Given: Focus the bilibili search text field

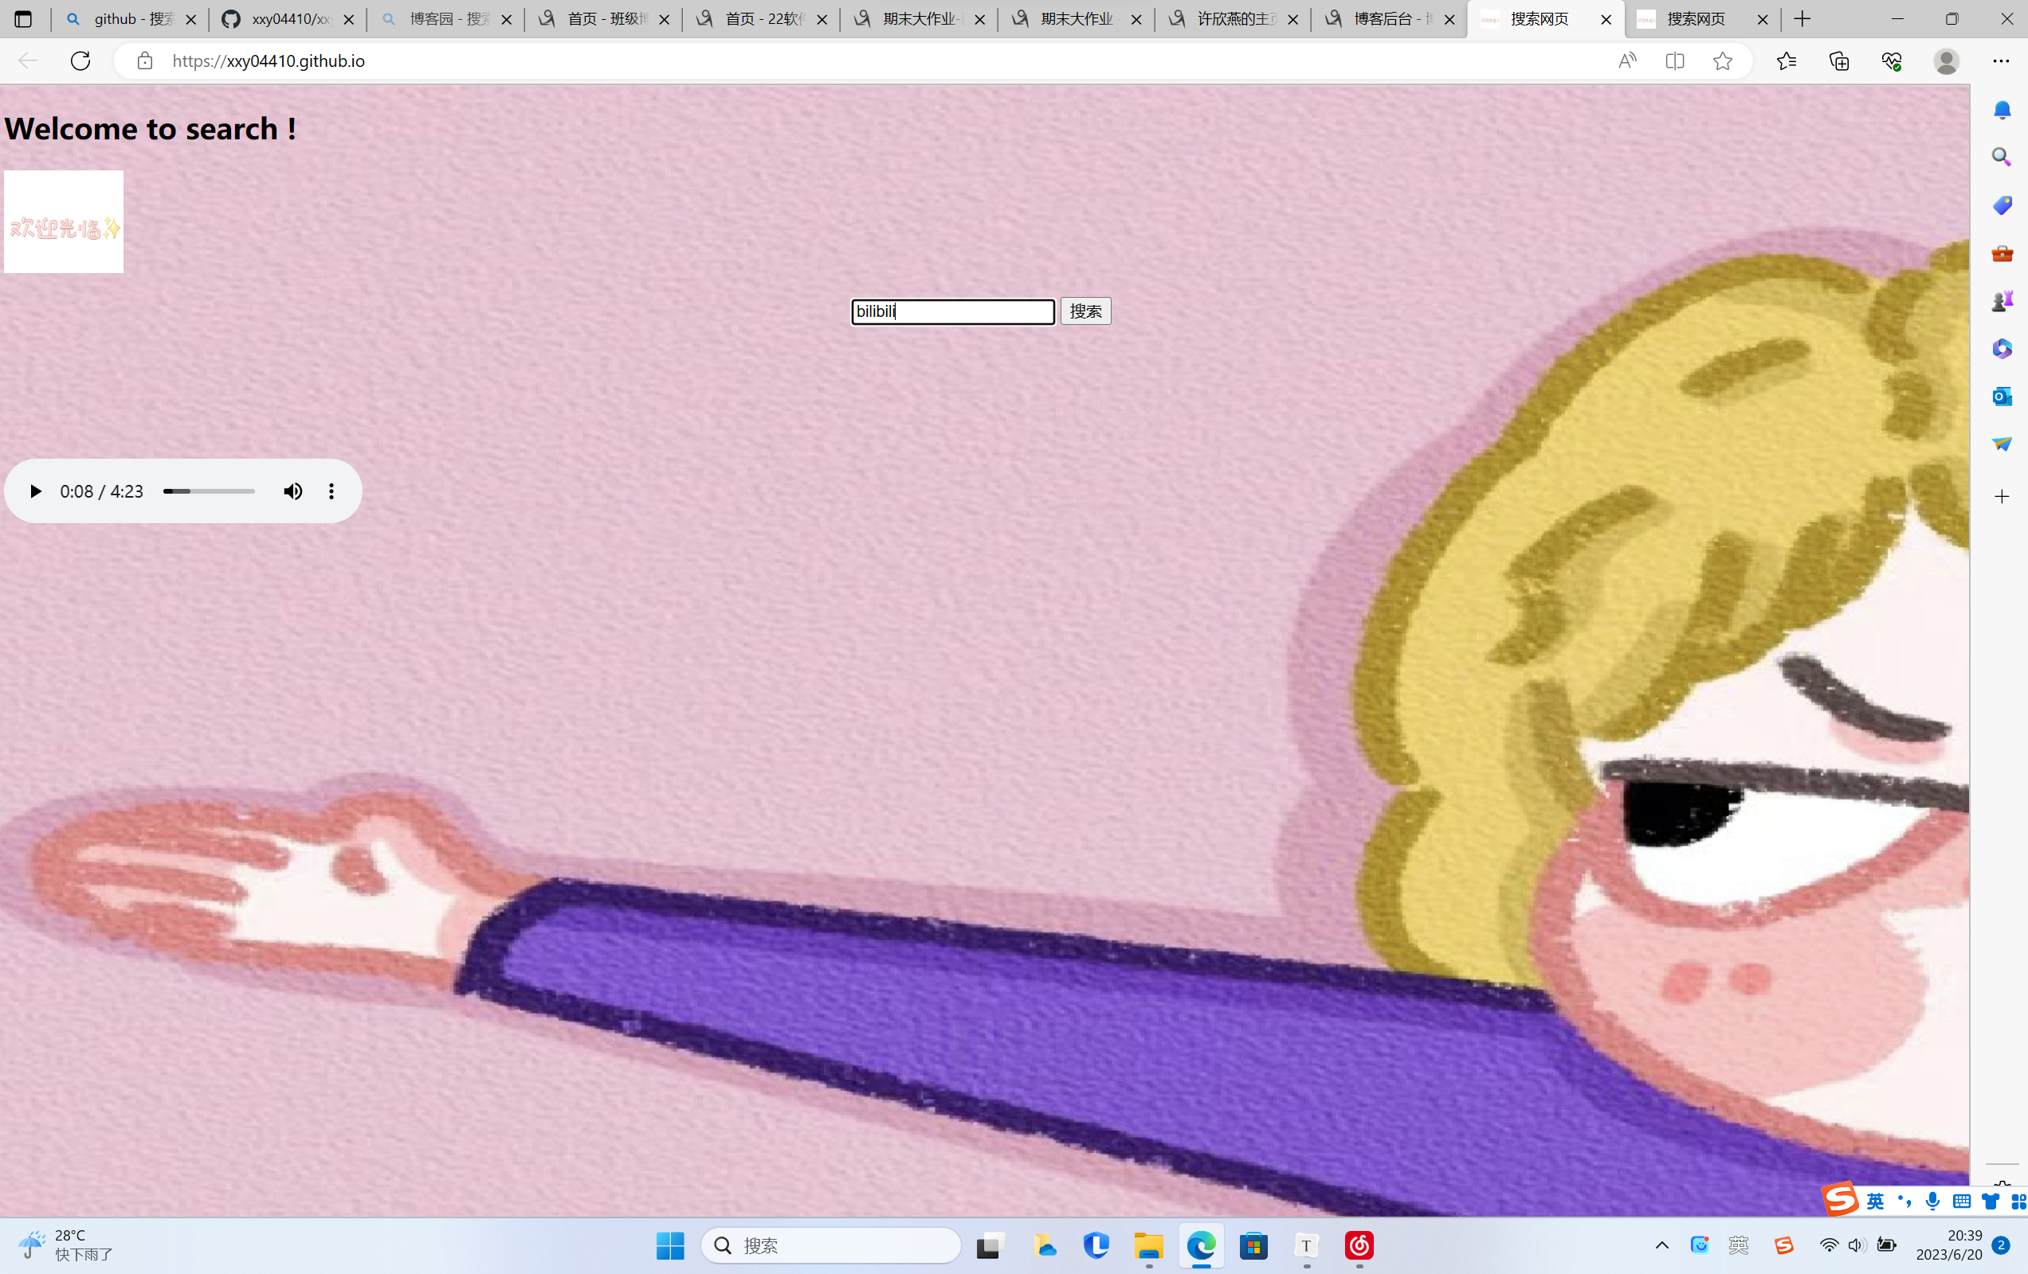Looking at the screenshot, I should tap(951, 311).
